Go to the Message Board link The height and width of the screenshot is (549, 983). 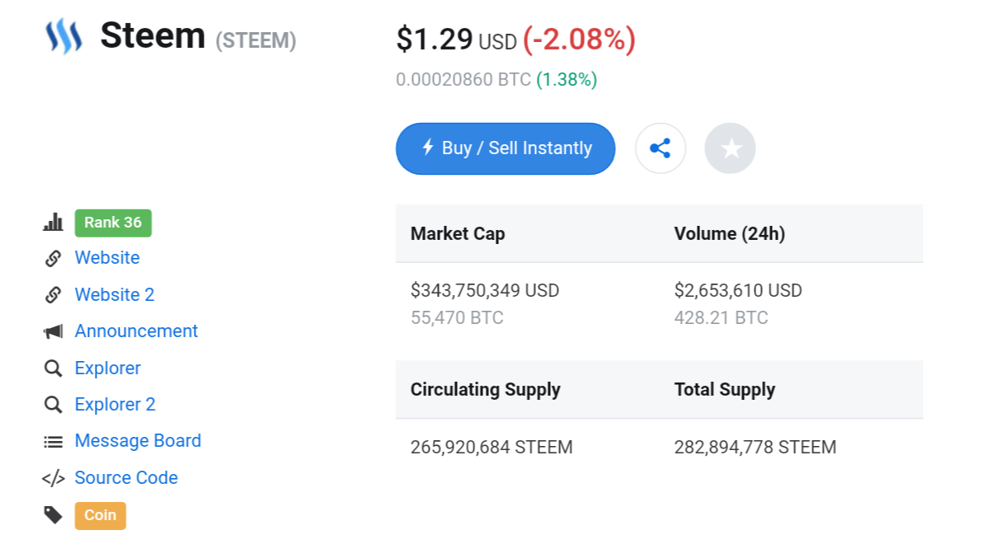[x=138, y=441]
